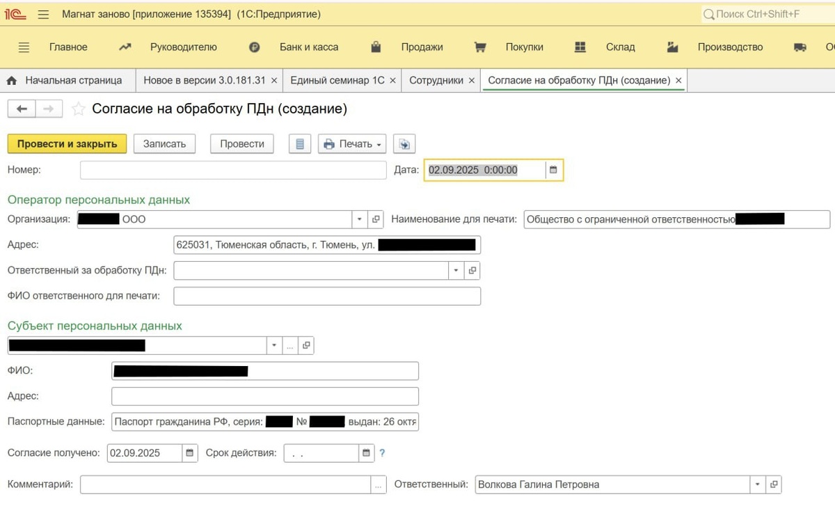Open the sections panel menu icon left of Главное
This screenshot has height=522, width=835.
(x=24, y=47)
